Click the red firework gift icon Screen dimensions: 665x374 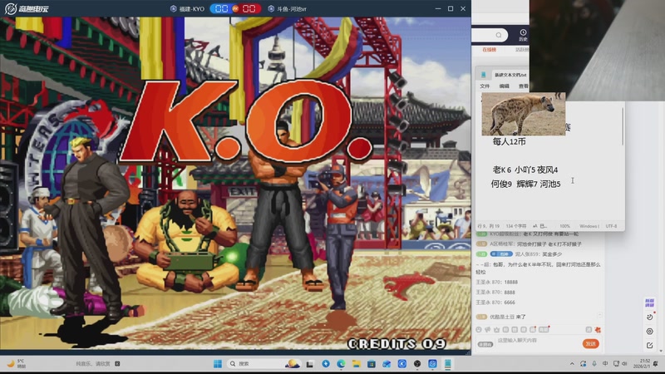[x=598, y=329]
